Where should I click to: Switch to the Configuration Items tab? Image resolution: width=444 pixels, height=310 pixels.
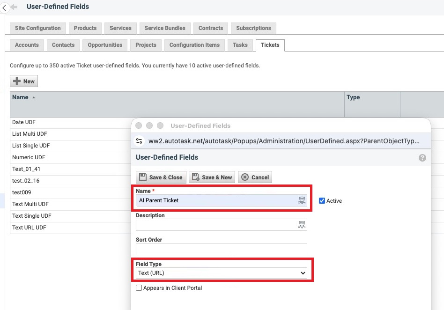[x=194, y=45]
